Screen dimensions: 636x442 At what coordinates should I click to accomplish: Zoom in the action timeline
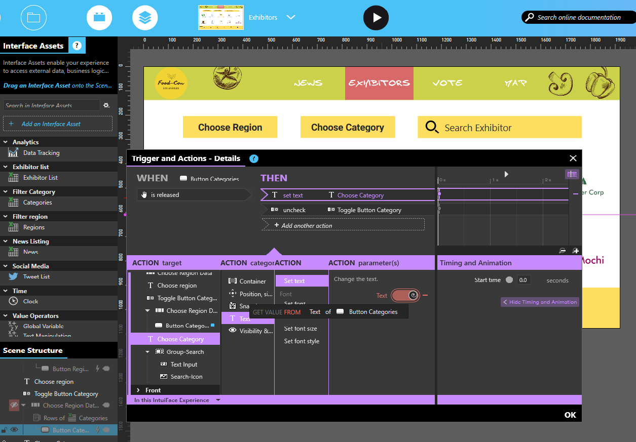point(576,251)
